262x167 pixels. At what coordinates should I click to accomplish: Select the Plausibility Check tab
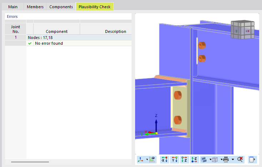[x=95, y=6]
